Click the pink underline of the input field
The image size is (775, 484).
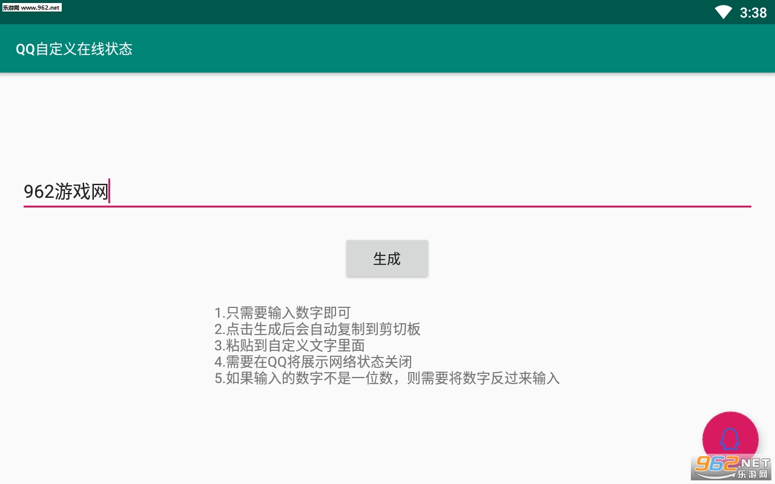[x=387, y=206]
